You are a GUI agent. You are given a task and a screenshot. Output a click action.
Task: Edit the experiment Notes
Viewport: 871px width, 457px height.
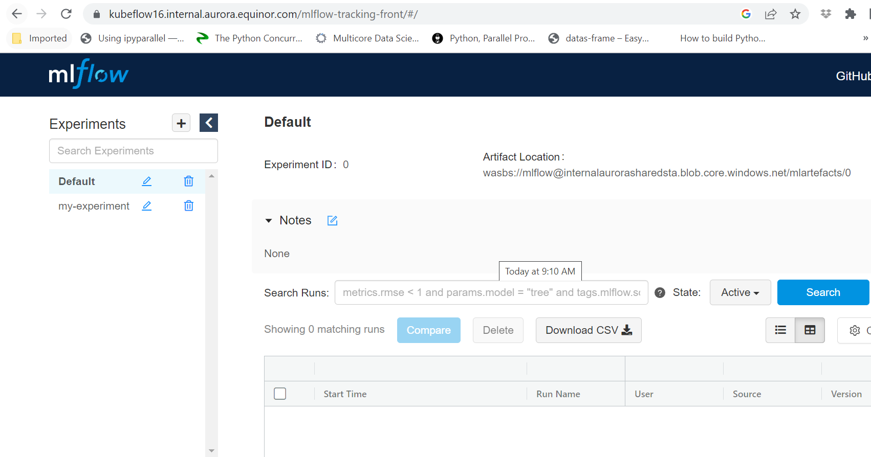tap(332, 220)
